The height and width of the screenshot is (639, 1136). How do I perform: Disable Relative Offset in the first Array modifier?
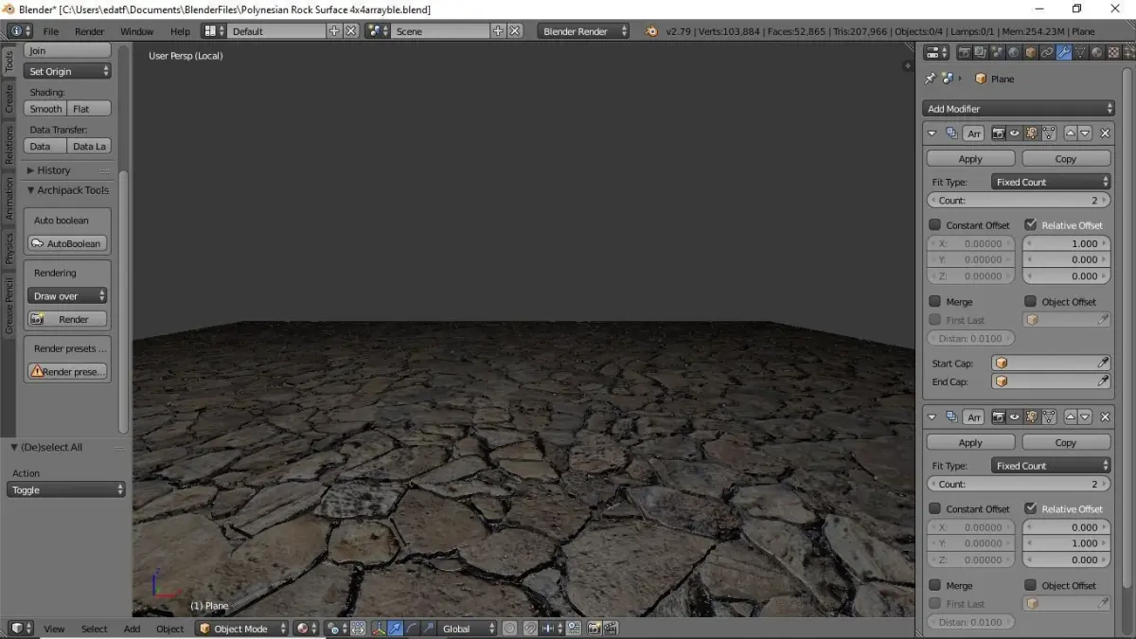tap(1030, 225)
